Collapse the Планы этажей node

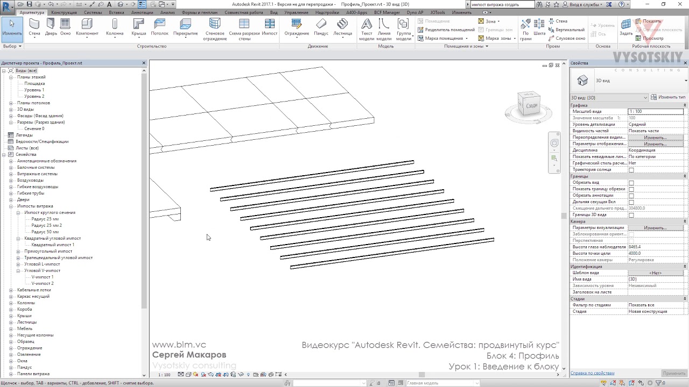(11, 77)
